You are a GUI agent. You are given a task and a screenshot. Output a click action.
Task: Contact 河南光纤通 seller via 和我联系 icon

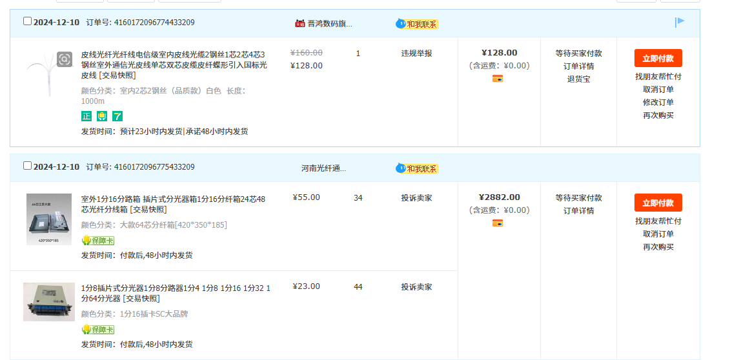click(x=416, y=168)
